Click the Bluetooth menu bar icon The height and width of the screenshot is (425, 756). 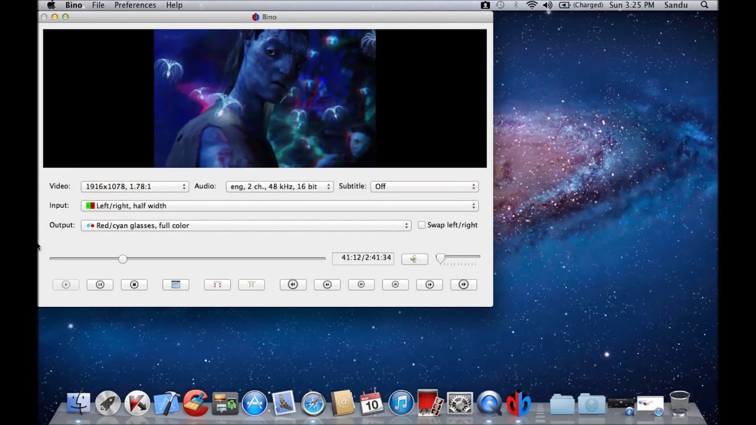pos(516,5)
